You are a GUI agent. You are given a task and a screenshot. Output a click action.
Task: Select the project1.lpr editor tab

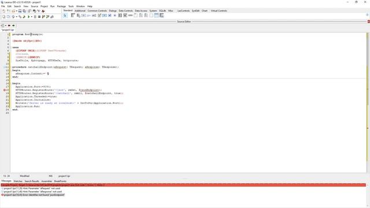(8, 30)
